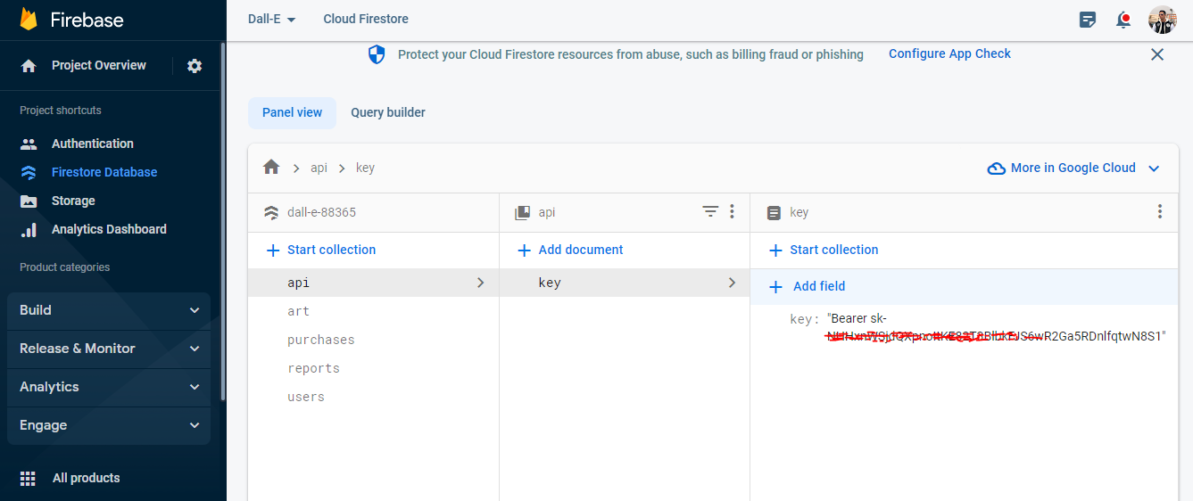Select the Panel view tab

click(292, 113)
